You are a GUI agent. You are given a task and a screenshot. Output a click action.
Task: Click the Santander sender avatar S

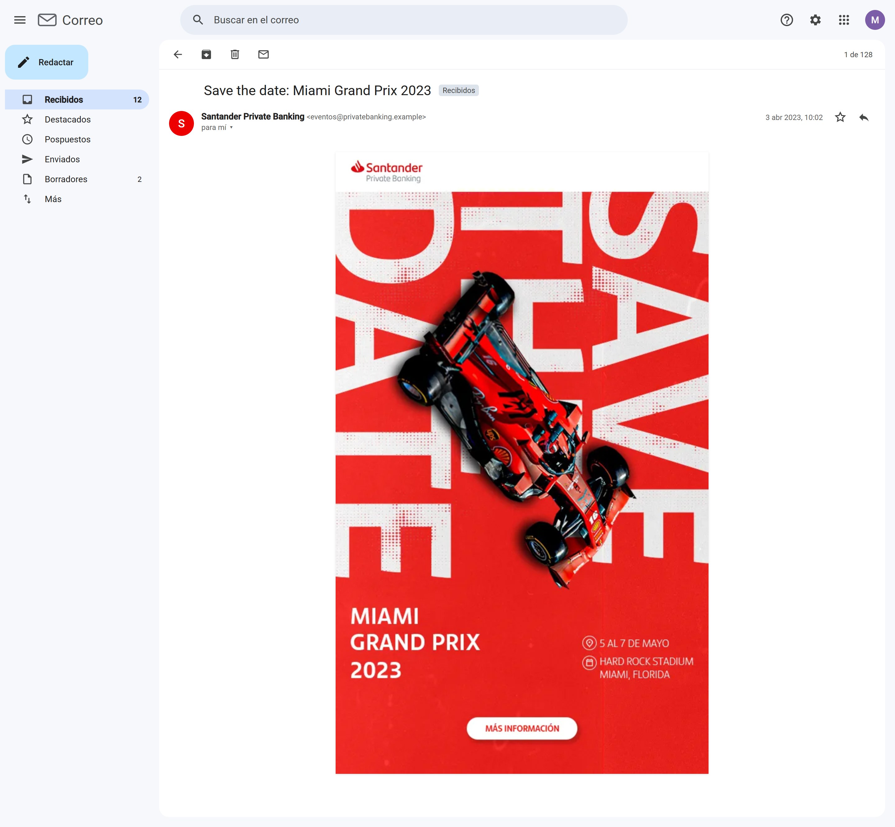coord(181,123)
